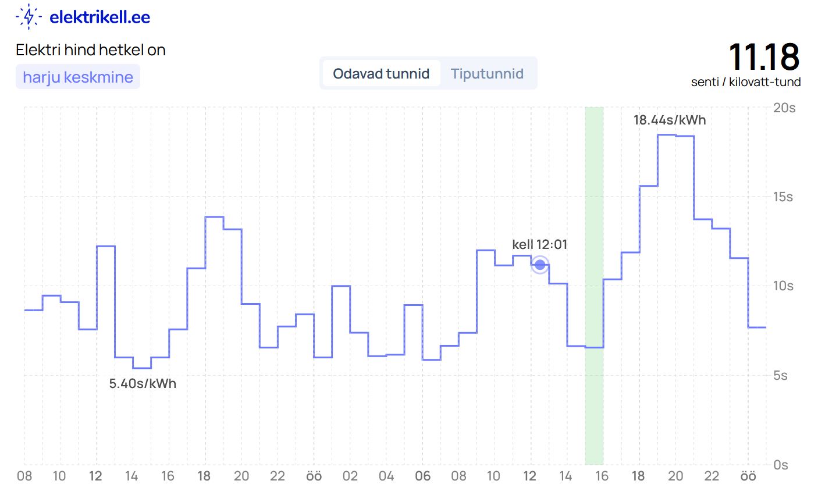Click the elektrikell.ee lightning bolt logo icon
Image resolution: width=825 pixels, height=502 pixels.
[x=28, y=17]
